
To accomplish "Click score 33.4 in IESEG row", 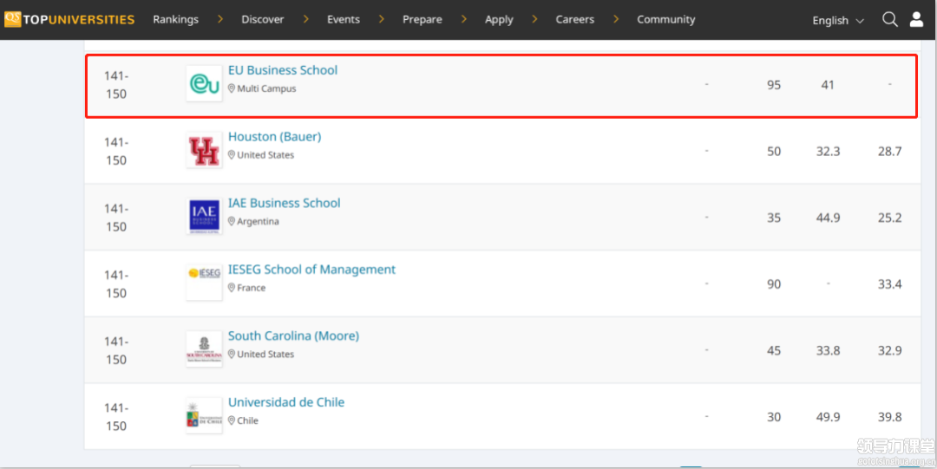I will coord(890,283).
